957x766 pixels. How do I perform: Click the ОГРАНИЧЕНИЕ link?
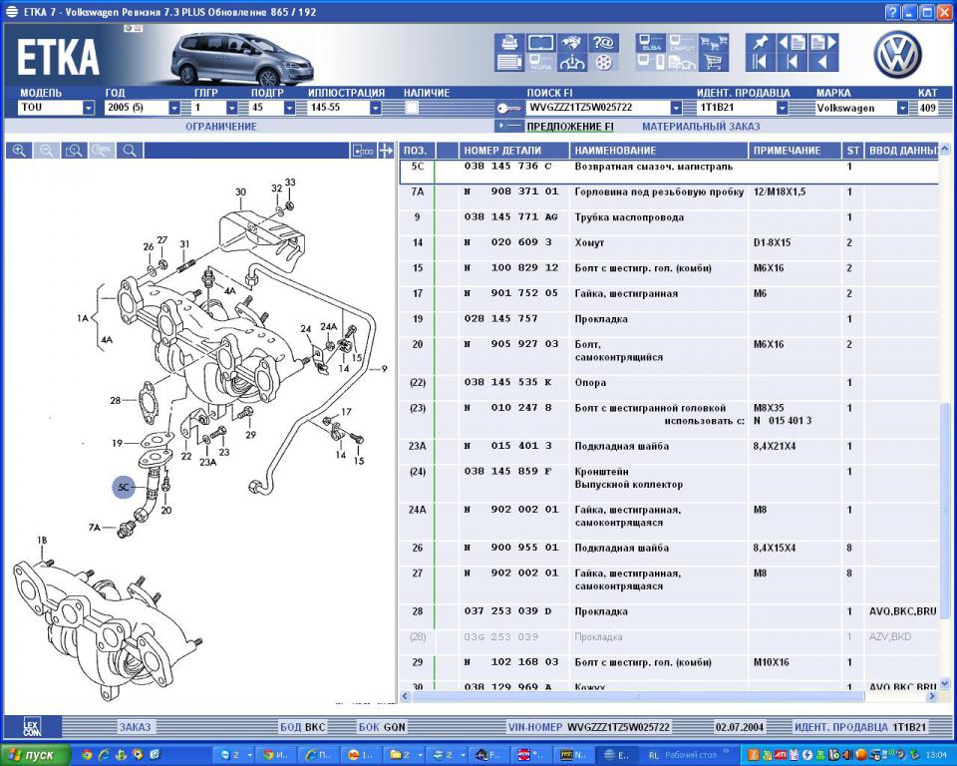pyautogui.click(x=221, y=127)
